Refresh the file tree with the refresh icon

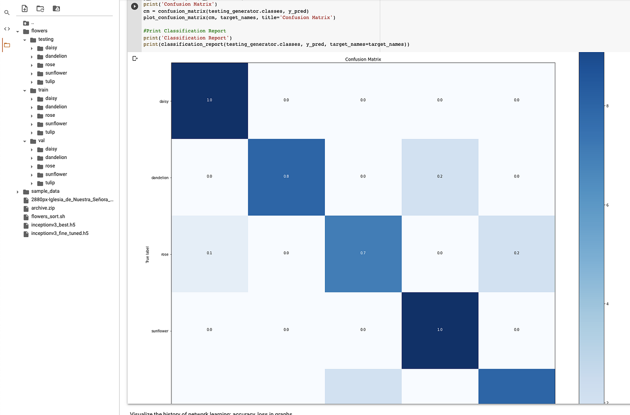pyautogui.click(x=40, y=8)
